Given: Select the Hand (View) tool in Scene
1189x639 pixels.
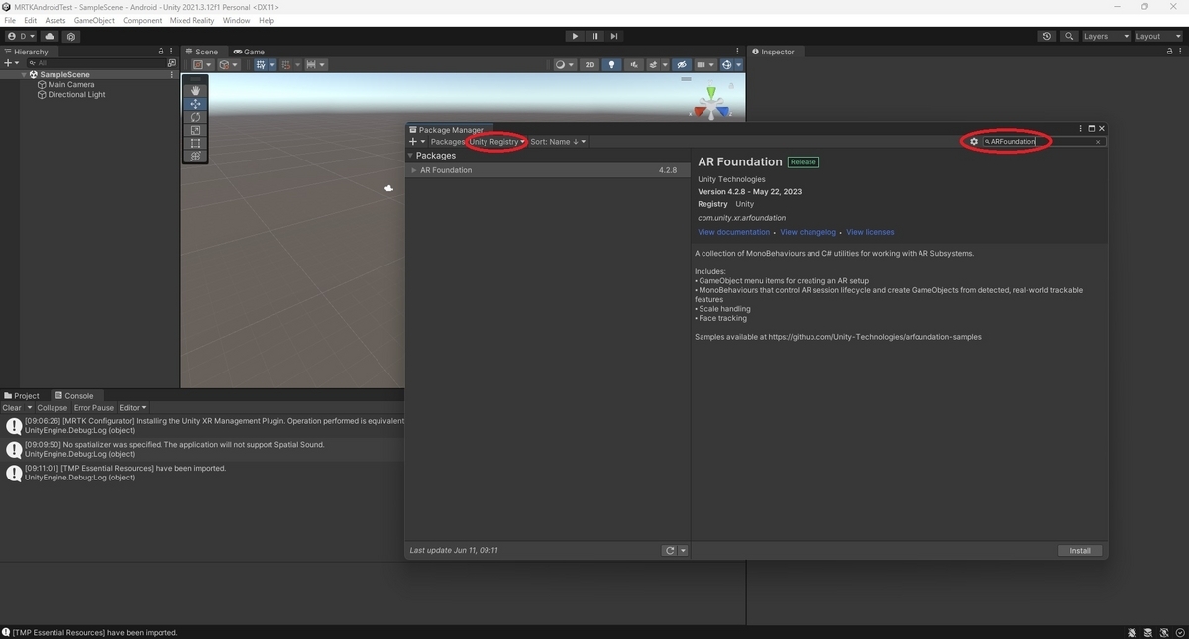Looking at the screenshot, I should [x=195, y=90].
